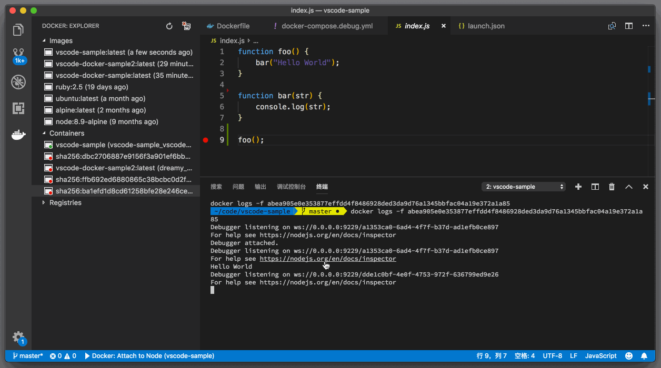Open the nodejs.org inspector docs link
This screenshot has width=661, height=368.
pyautogui.click(x=327, y=259)
